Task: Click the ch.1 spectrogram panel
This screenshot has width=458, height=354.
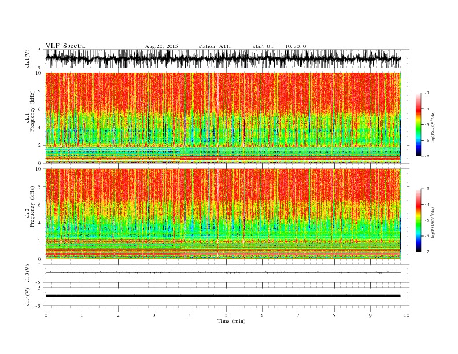Action: [x=223, y=118]
